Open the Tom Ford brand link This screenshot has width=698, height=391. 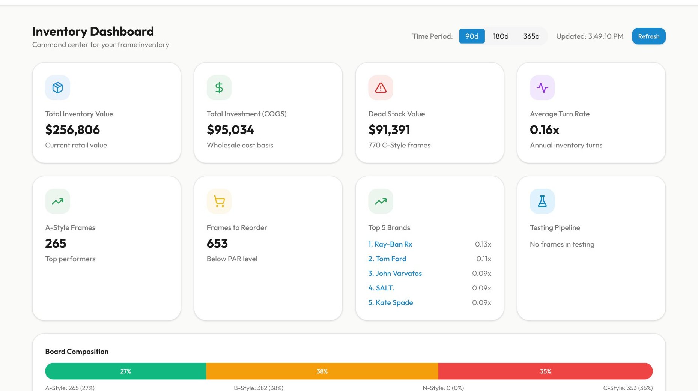(387, 259)
